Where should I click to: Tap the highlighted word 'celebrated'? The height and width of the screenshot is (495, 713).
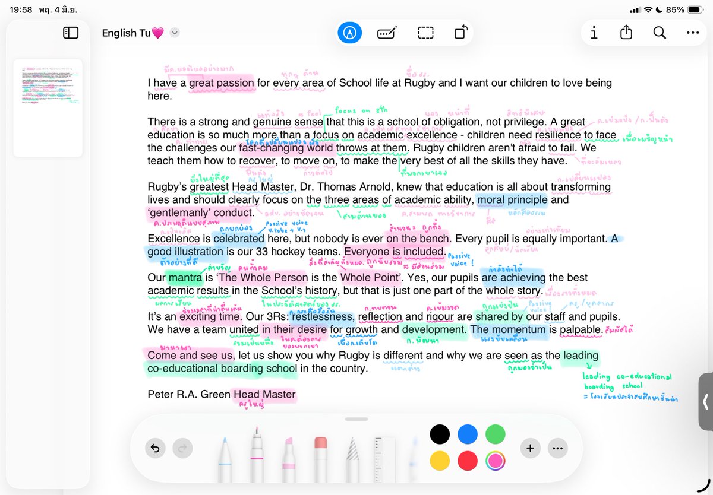pyautogui.click(x=238, y=239)
